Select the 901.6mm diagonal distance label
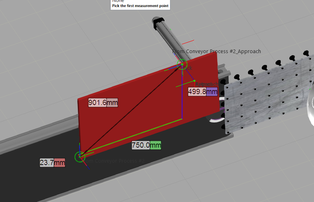Viewport: 314px width, 202px height. [x=103, y=103]
